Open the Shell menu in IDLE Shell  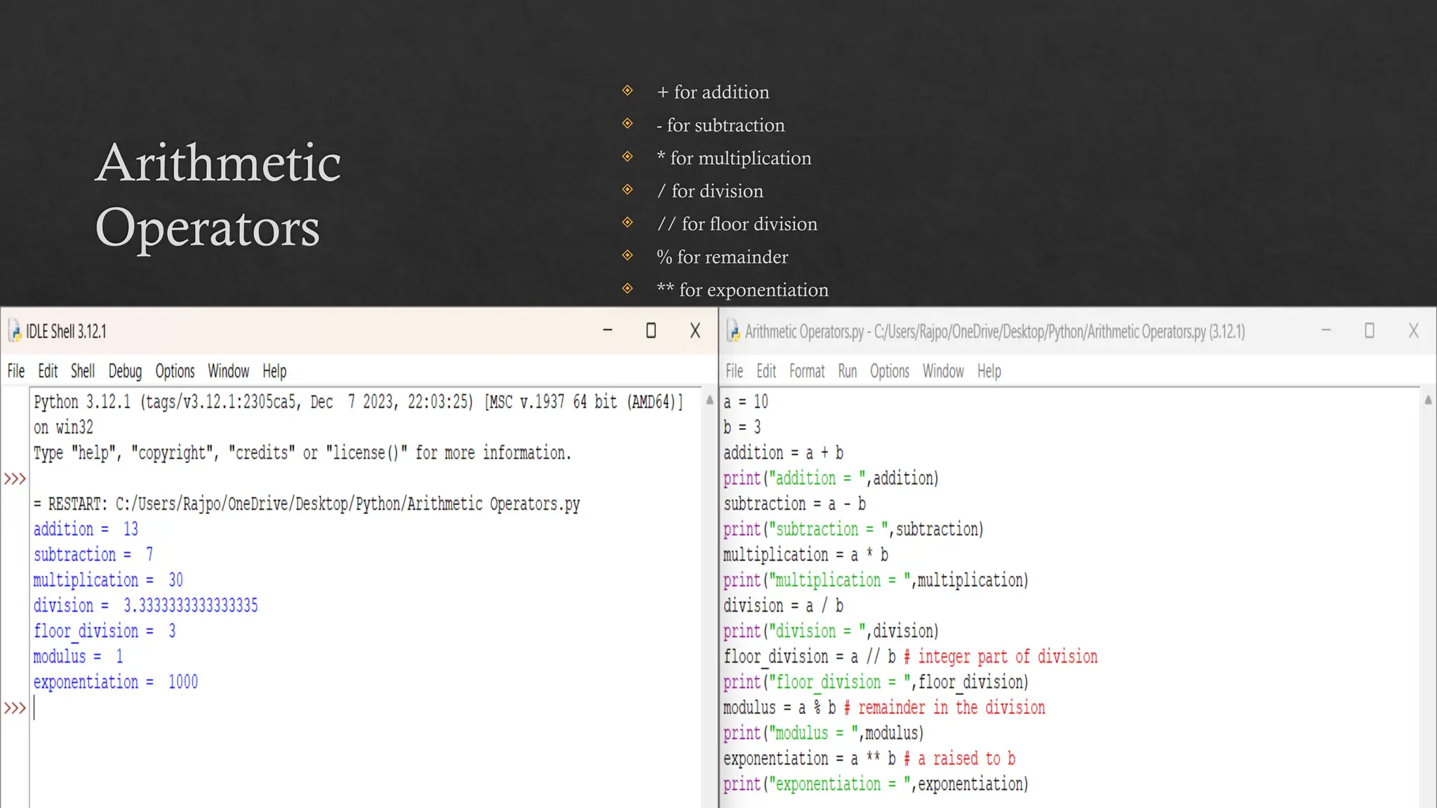83,371
